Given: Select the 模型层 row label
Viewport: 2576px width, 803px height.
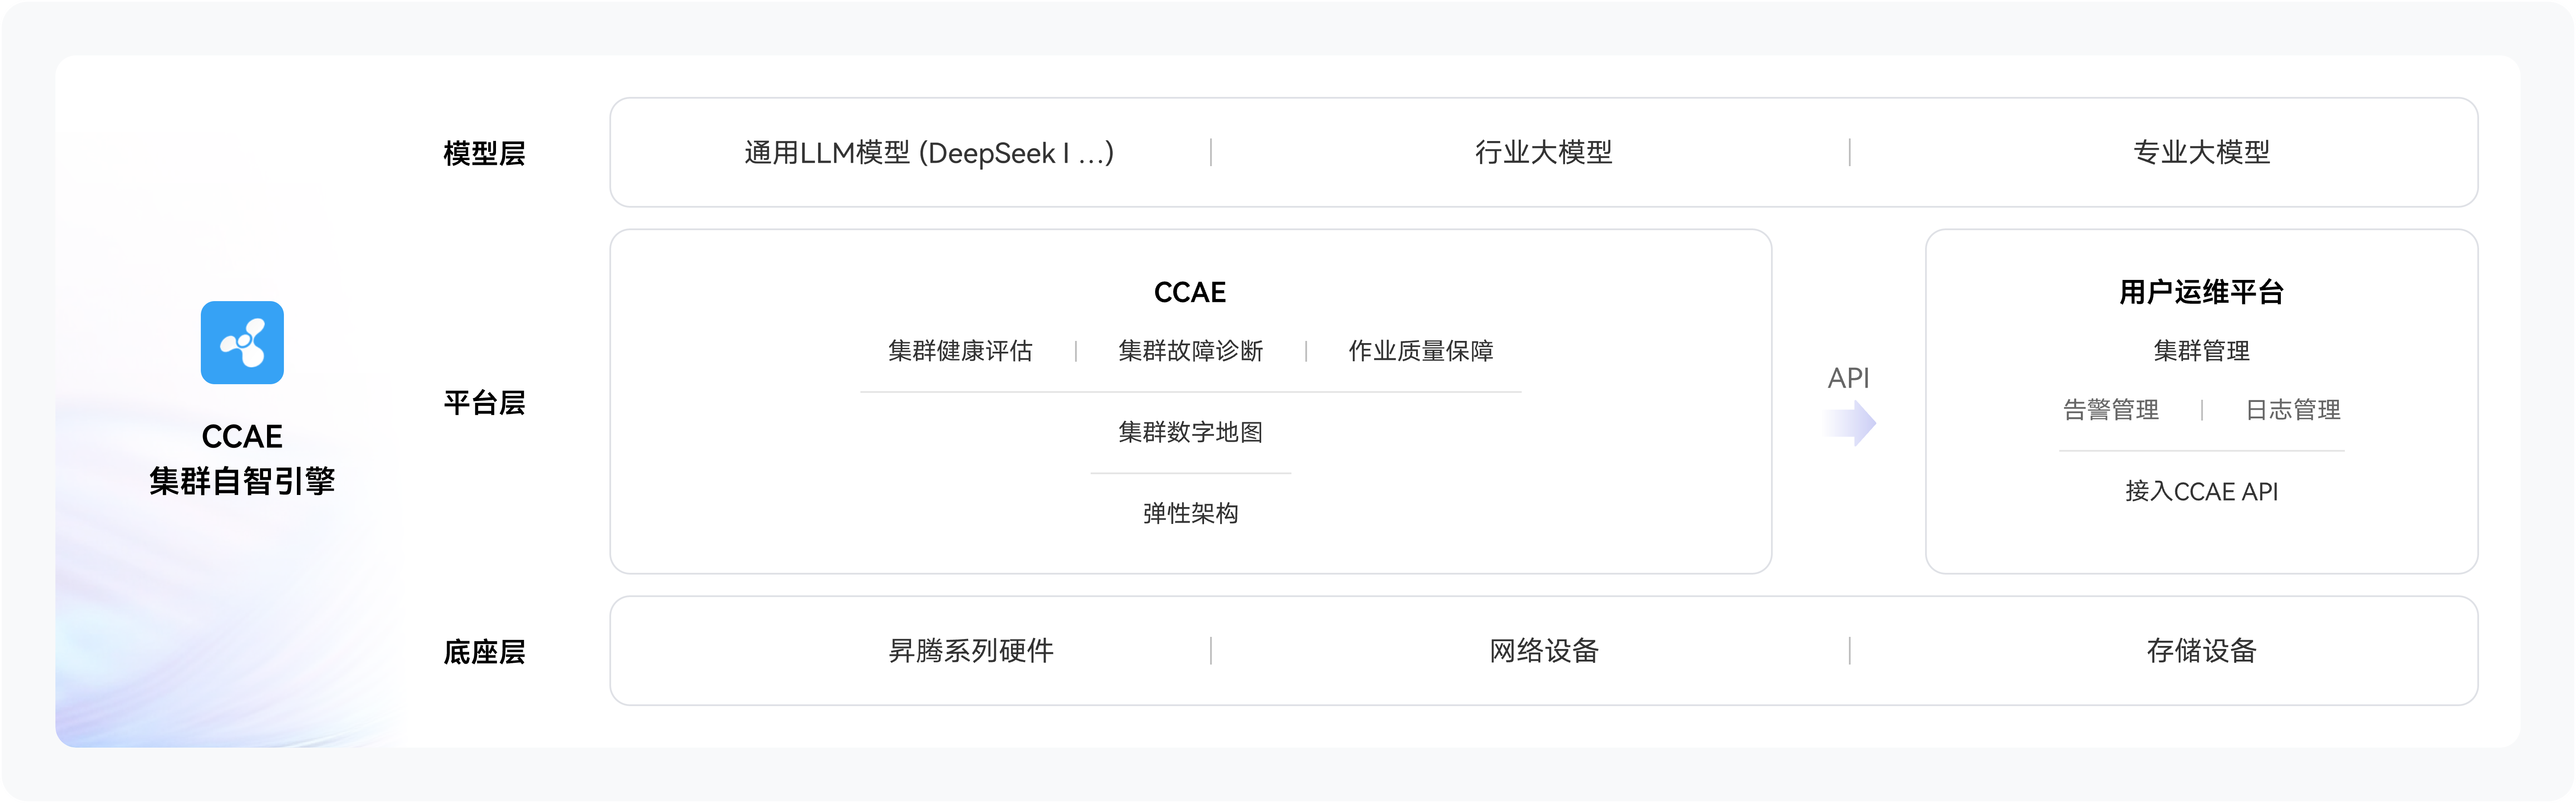Looking at the screenshot, I should (484, 153).
